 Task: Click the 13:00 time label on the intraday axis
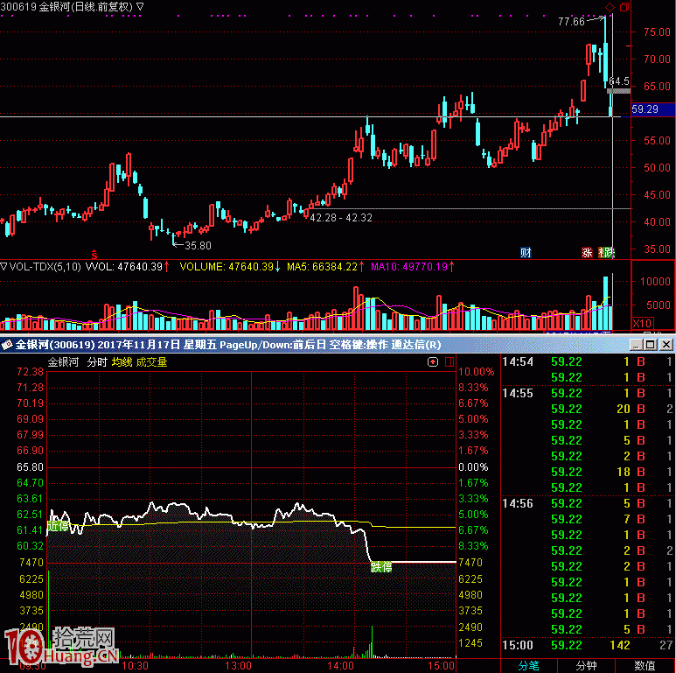point(238,666)
